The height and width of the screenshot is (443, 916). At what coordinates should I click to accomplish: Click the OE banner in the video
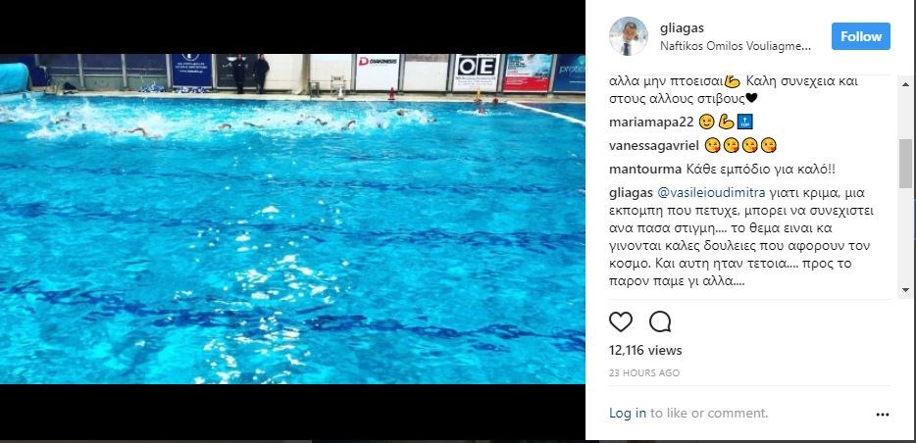pyautogui.click(x=476, y=73)
